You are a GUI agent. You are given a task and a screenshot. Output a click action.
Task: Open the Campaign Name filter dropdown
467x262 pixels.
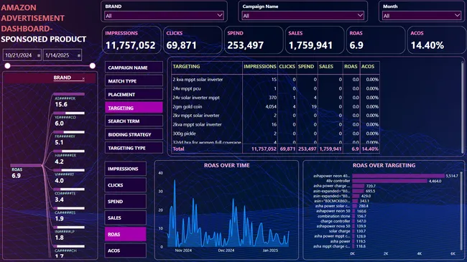[303, 16]
